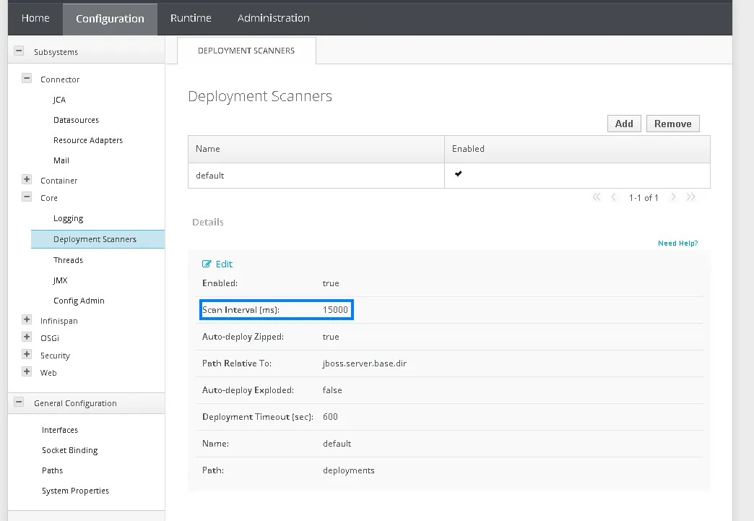Click the Add scanner button

tap(624, 124)
